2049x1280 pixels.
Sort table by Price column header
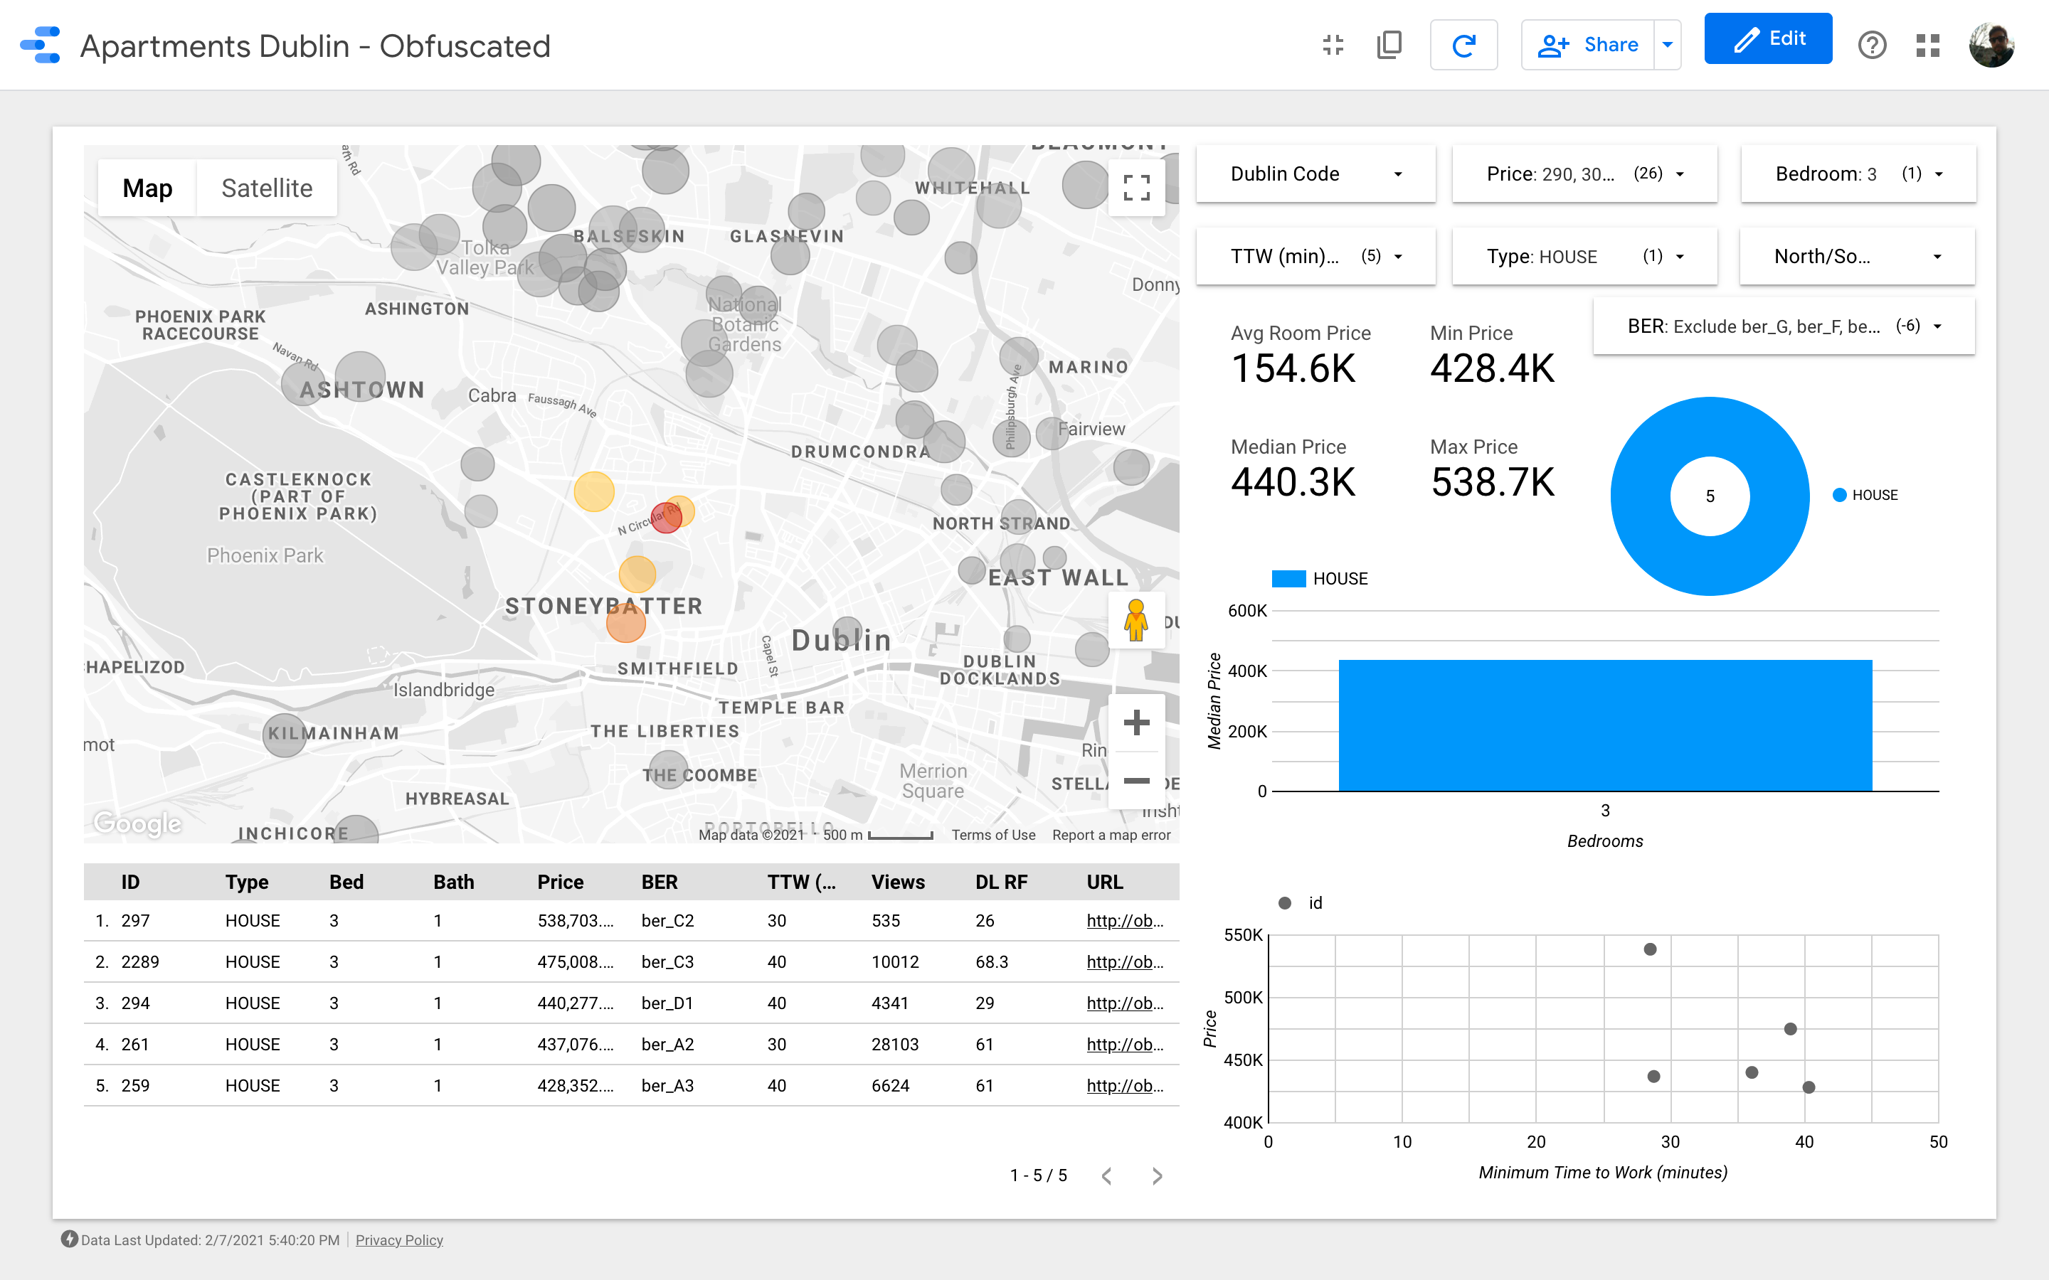[x=561, y=882]
